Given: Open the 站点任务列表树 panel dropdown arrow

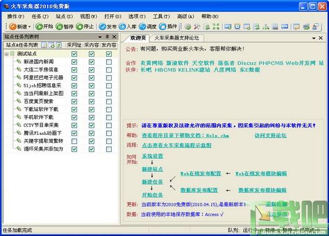Looking at the screenshot, I should click(101, 37).
